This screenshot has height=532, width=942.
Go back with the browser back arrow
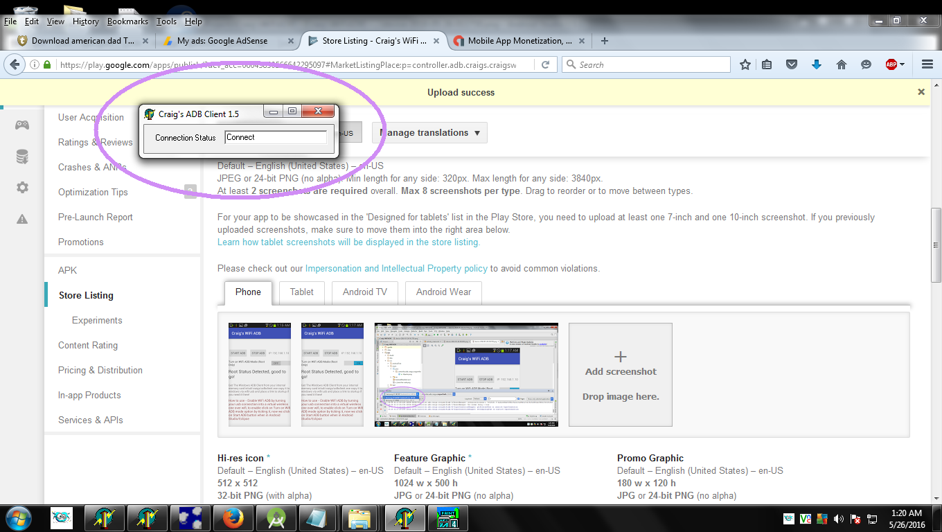tap(14, 64)
